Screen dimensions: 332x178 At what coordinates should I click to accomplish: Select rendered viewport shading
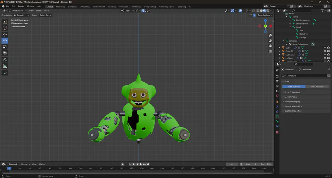click(x=268, y=11)
